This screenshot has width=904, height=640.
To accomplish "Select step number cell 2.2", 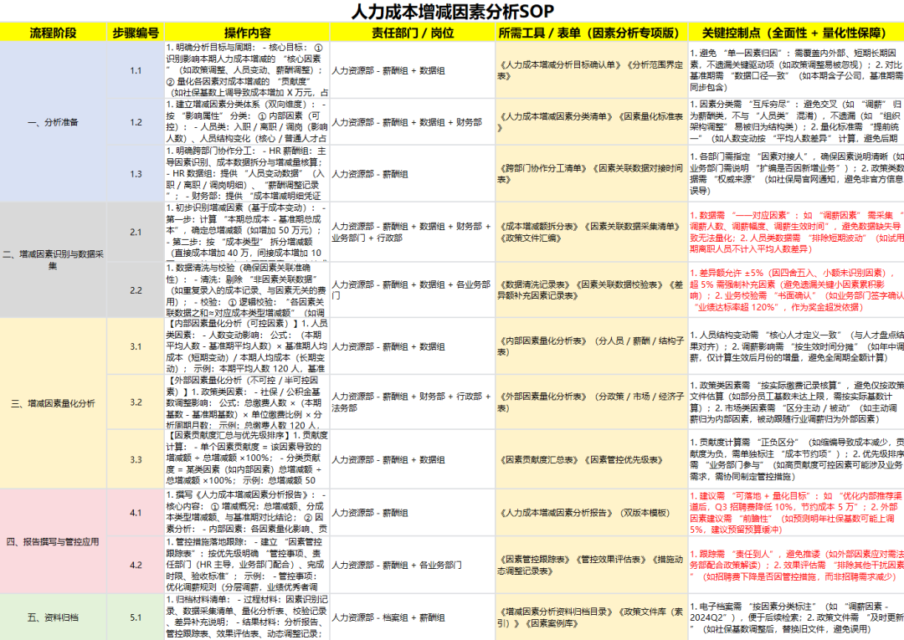I will click(x=136, y=290).
